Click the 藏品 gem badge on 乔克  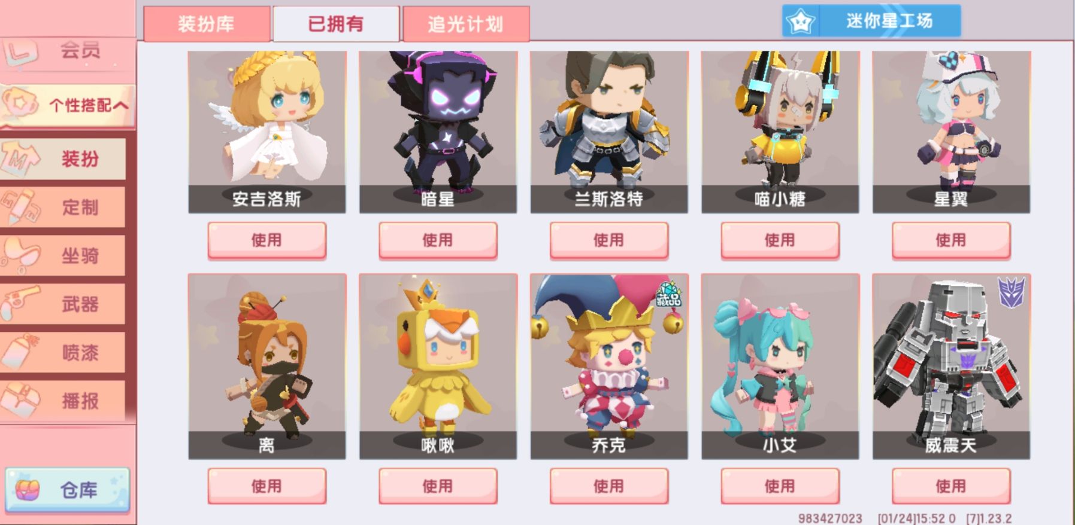668,294
